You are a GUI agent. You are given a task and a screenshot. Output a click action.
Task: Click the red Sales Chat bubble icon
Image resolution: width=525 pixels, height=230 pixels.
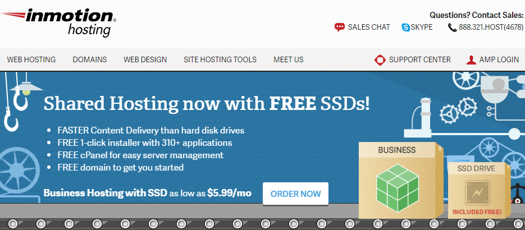click(340, 27)
